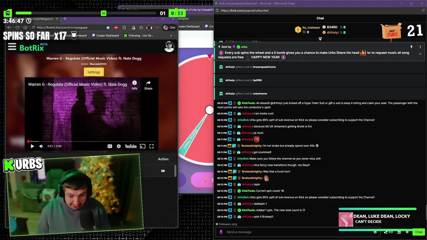This screenshot has height=240, width=427.
Task: Toggle YouTube closed captions
Action: 110,146
